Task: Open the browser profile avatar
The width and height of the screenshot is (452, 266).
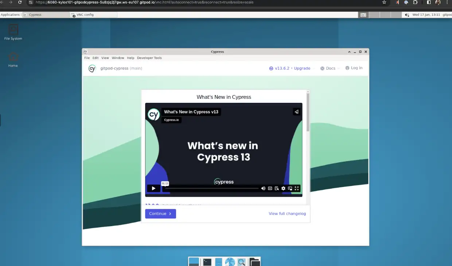Action: 438,2
